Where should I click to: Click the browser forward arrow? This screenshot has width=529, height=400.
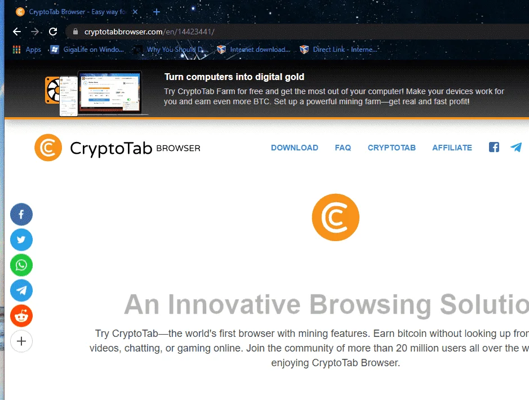pos(35,32)
